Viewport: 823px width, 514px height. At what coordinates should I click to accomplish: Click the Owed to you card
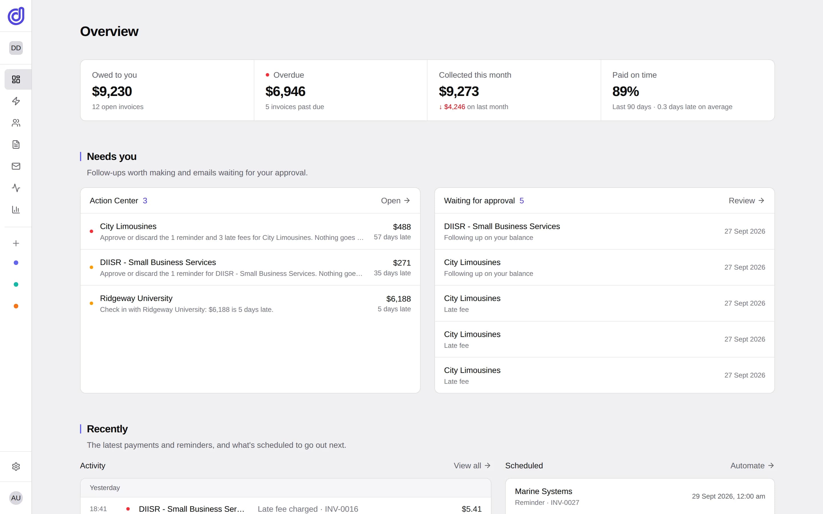tap(167, 91)
